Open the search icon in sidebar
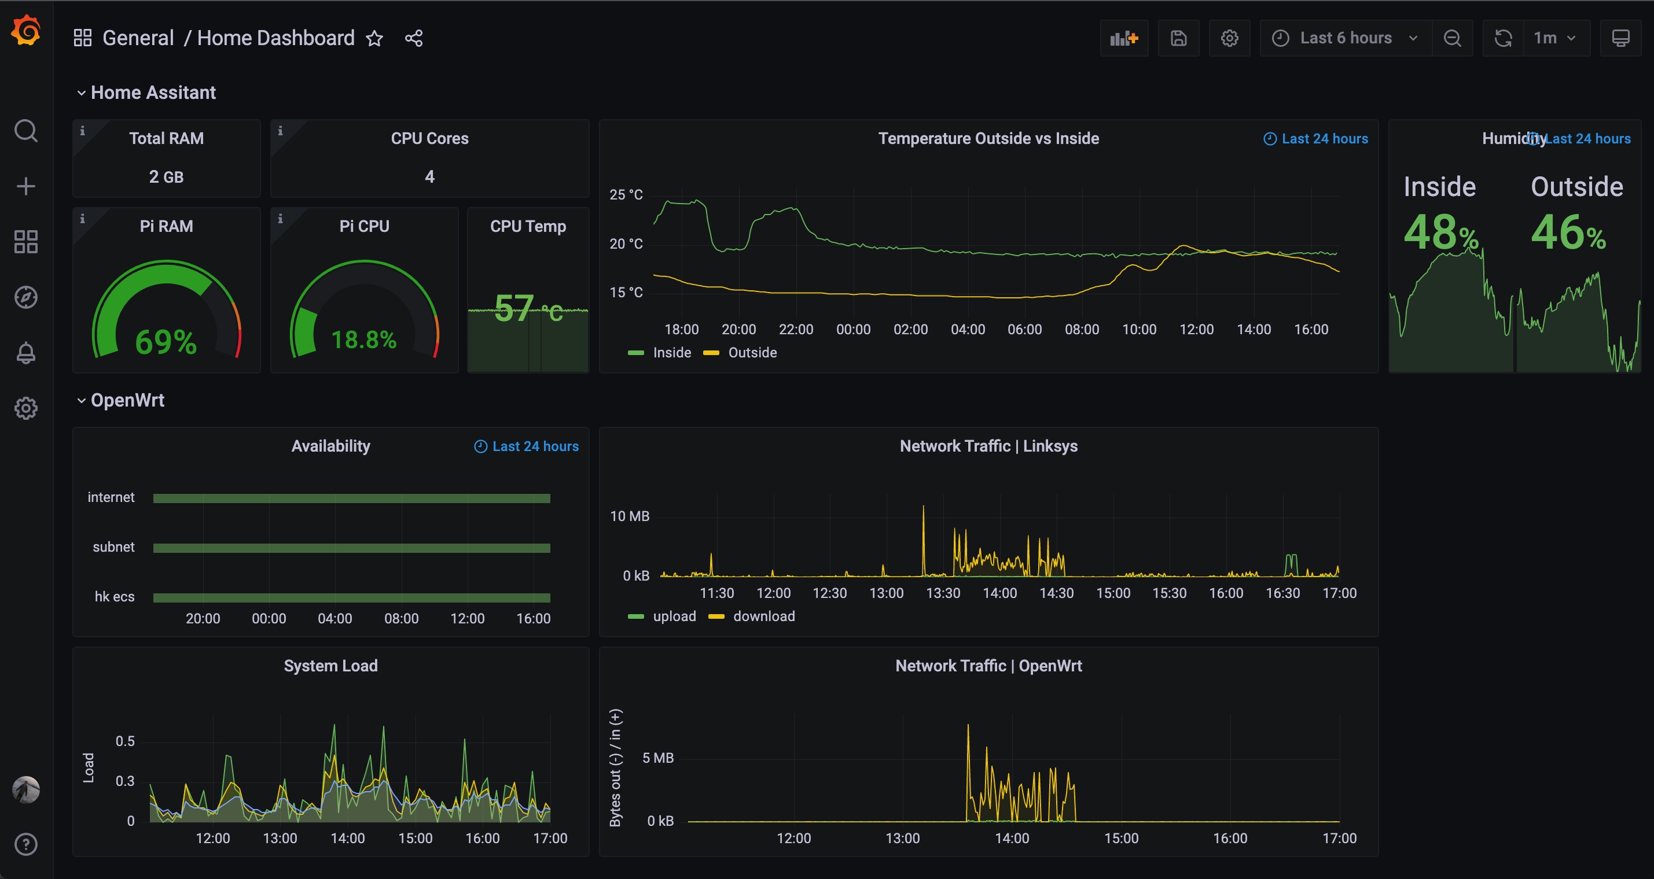The image size is (1654, 879). pos(25,131)
